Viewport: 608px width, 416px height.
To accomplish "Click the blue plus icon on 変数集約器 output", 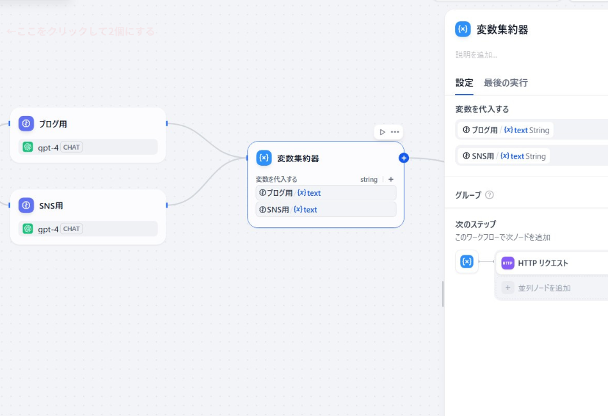I will 404,157.
